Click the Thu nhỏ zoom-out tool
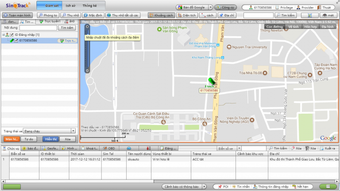 coord(70,15)
